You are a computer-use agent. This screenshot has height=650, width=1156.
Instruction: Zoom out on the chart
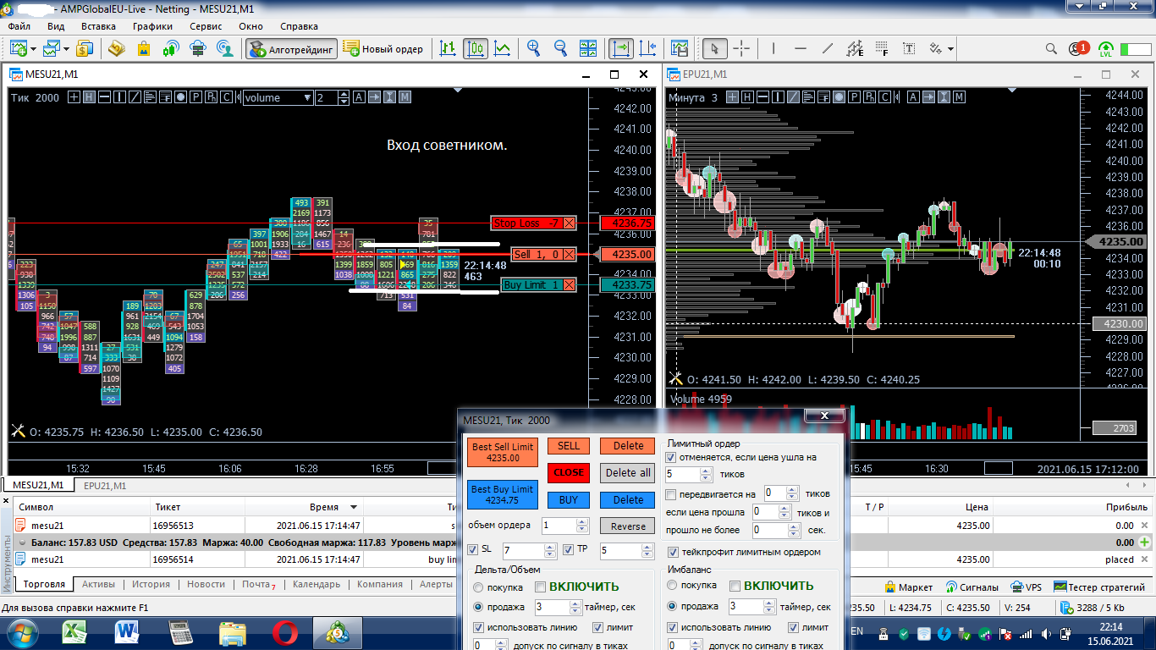[560, 48]
